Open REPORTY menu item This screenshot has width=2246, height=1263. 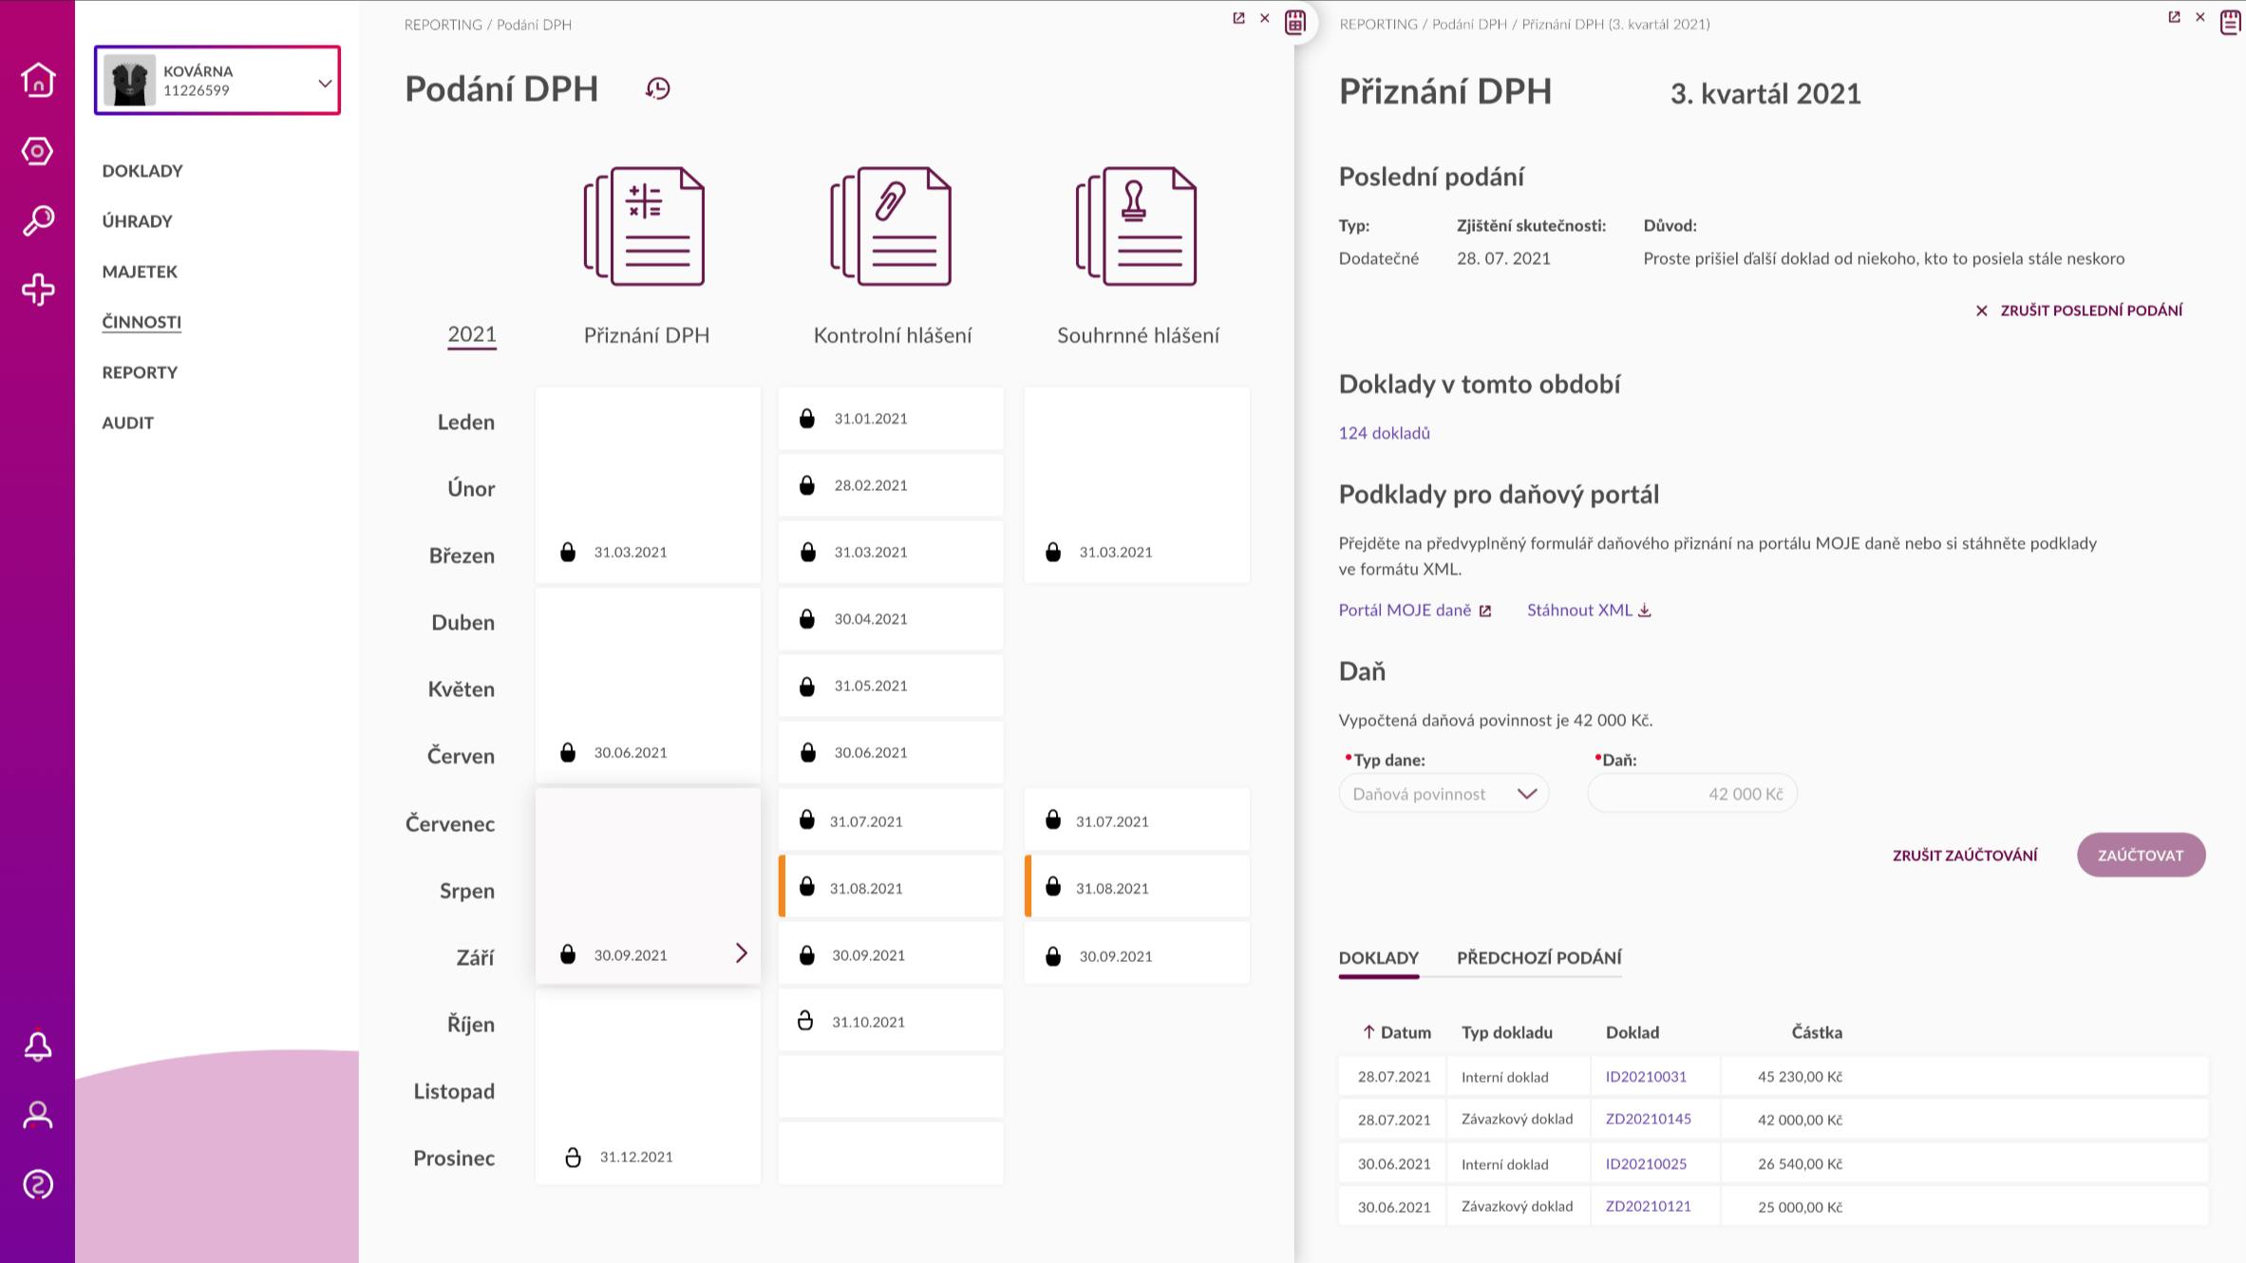(140, 372)
